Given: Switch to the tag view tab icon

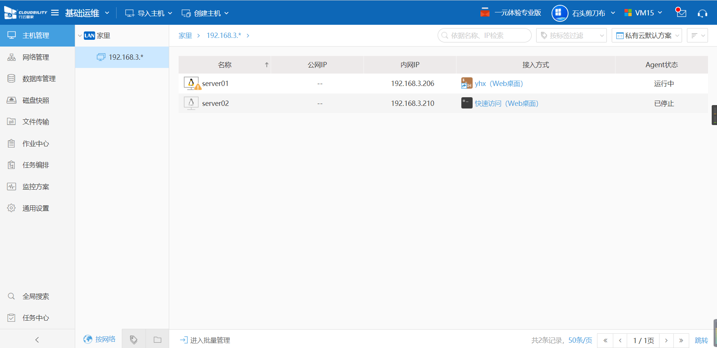Looking at the screenshot, I should coord(133,340).
